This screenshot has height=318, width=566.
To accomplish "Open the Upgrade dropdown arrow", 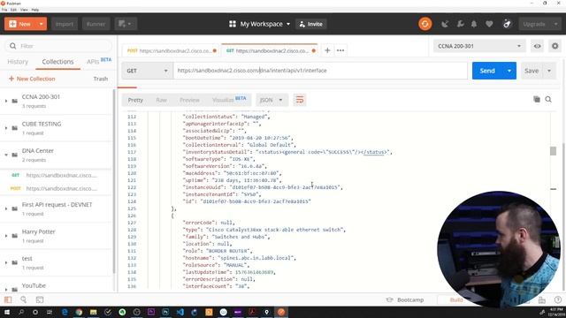I will 556,24.
